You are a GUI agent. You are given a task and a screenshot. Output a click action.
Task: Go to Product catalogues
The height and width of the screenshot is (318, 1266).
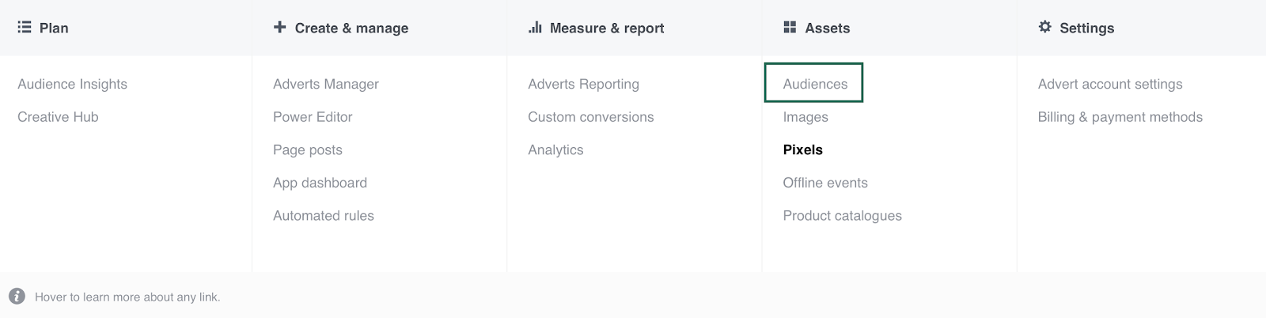(x=843, y=216)
